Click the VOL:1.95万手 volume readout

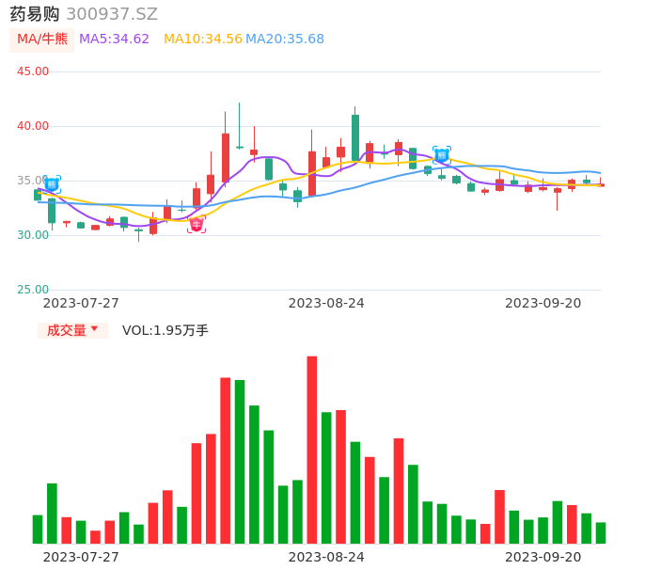(165, 330)
